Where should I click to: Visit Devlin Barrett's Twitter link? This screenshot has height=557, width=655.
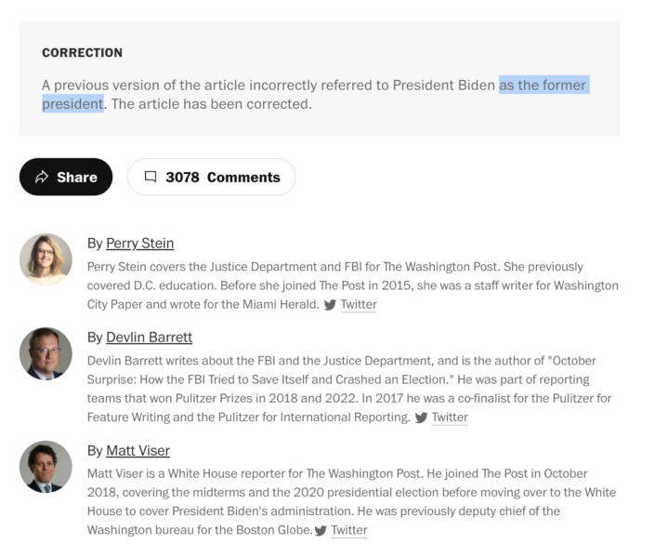(450, 418)
